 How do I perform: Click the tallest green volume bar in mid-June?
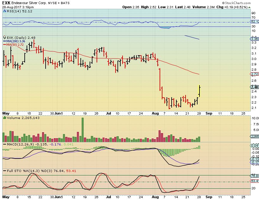point(83,130)
